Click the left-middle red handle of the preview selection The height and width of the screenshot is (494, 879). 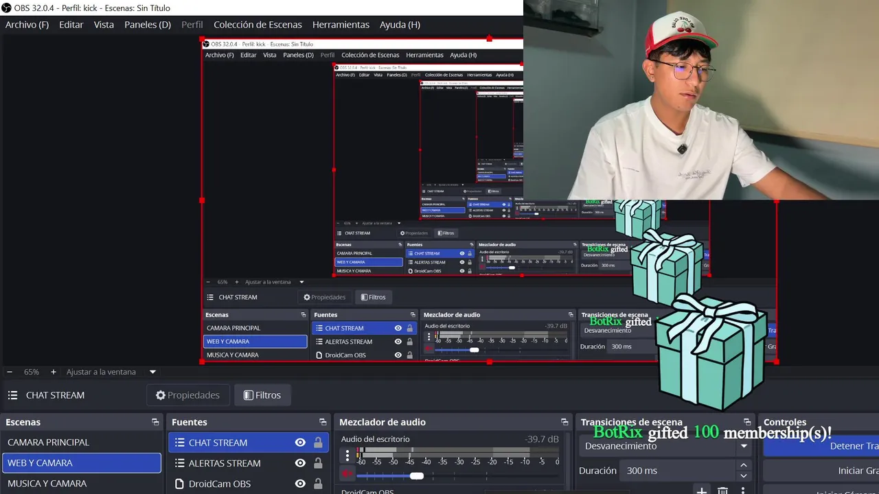(x=202, y=200)
